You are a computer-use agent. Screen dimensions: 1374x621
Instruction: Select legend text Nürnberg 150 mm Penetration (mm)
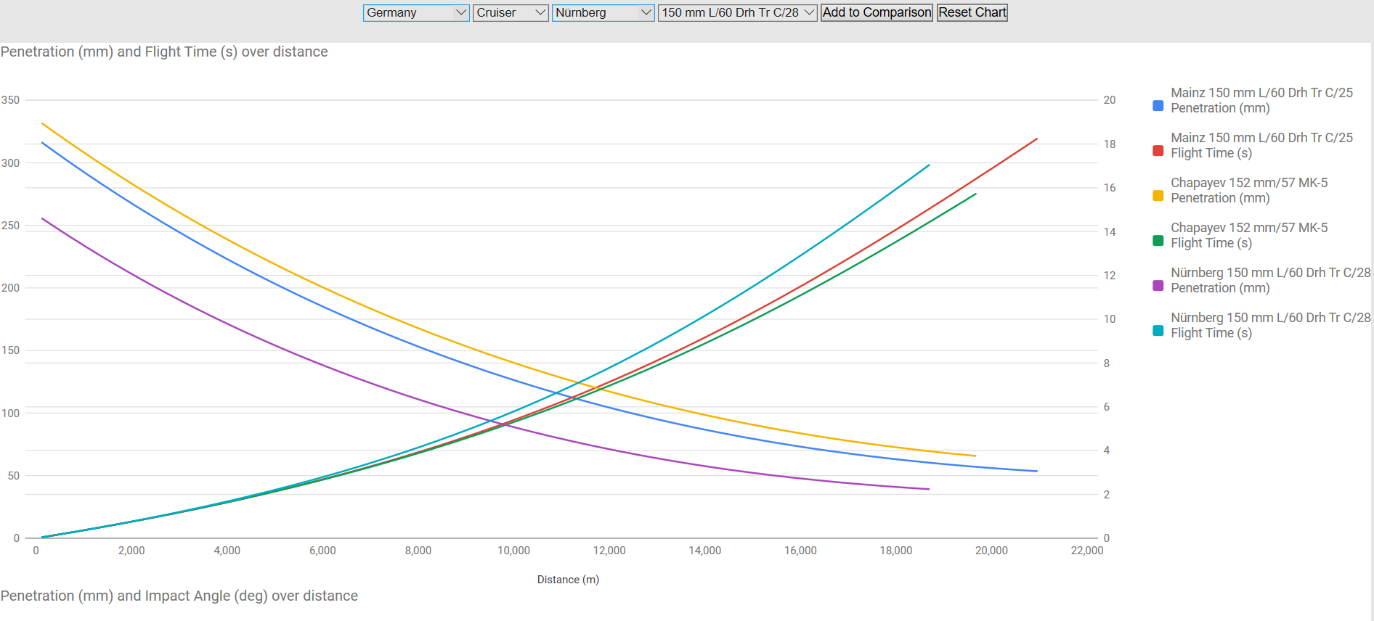pyautogui.click(x=1271, y=280)
